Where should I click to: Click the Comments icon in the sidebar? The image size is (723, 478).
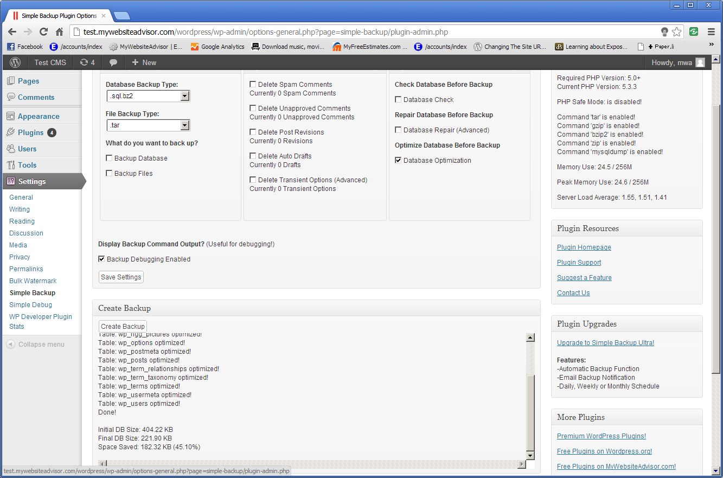click(11, 97)
